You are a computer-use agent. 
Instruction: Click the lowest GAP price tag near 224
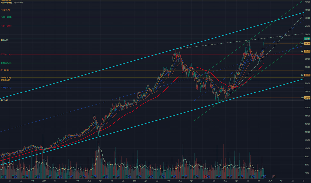pos(307,98)
